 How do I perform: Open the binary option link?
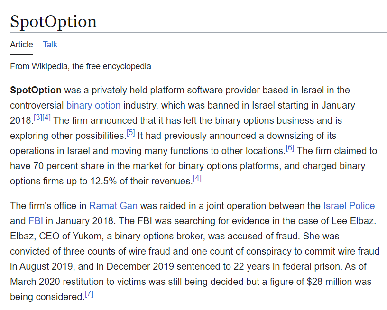pyautogui.click(x=93, y=105)
